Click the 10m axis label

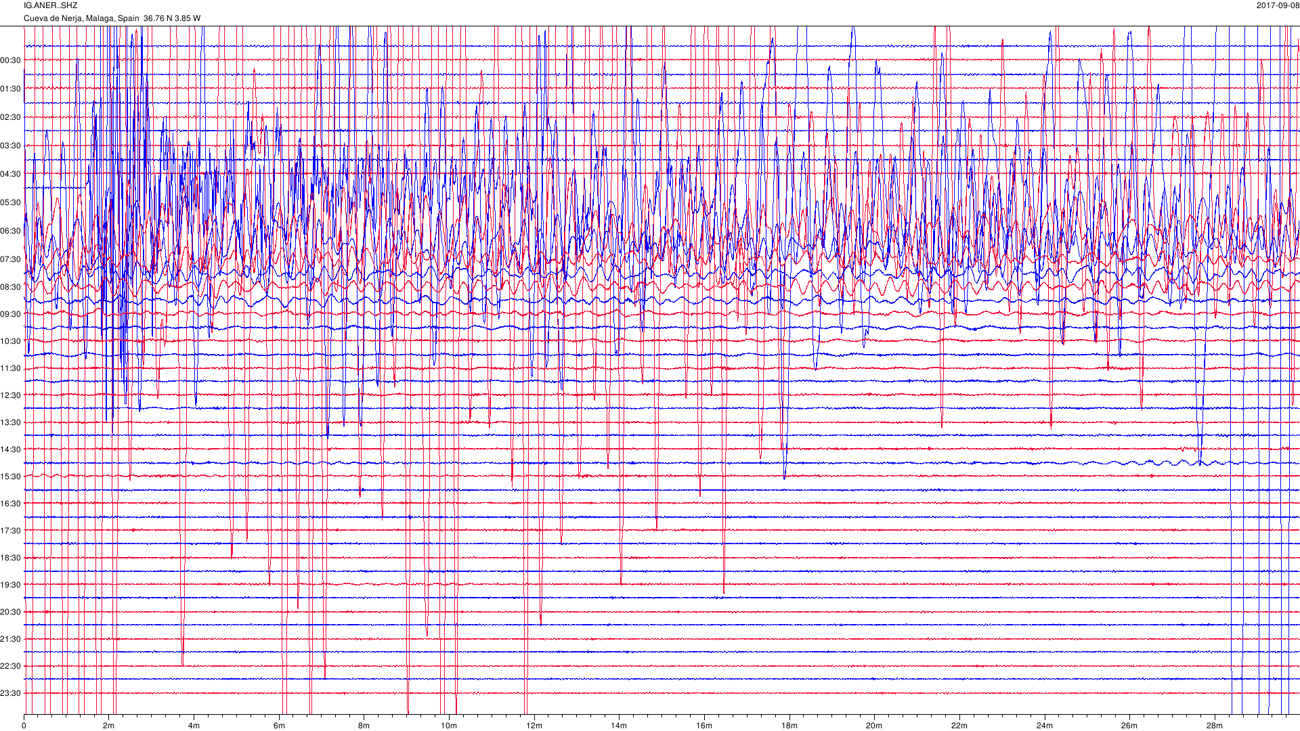click(449, 726)
